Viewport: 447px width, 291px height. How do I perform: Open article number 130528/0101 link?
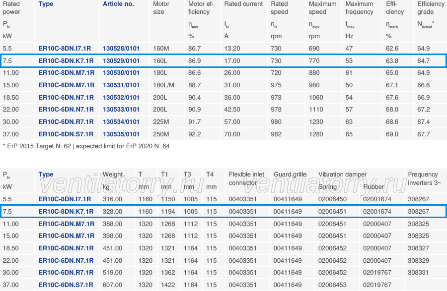[121, 49]
